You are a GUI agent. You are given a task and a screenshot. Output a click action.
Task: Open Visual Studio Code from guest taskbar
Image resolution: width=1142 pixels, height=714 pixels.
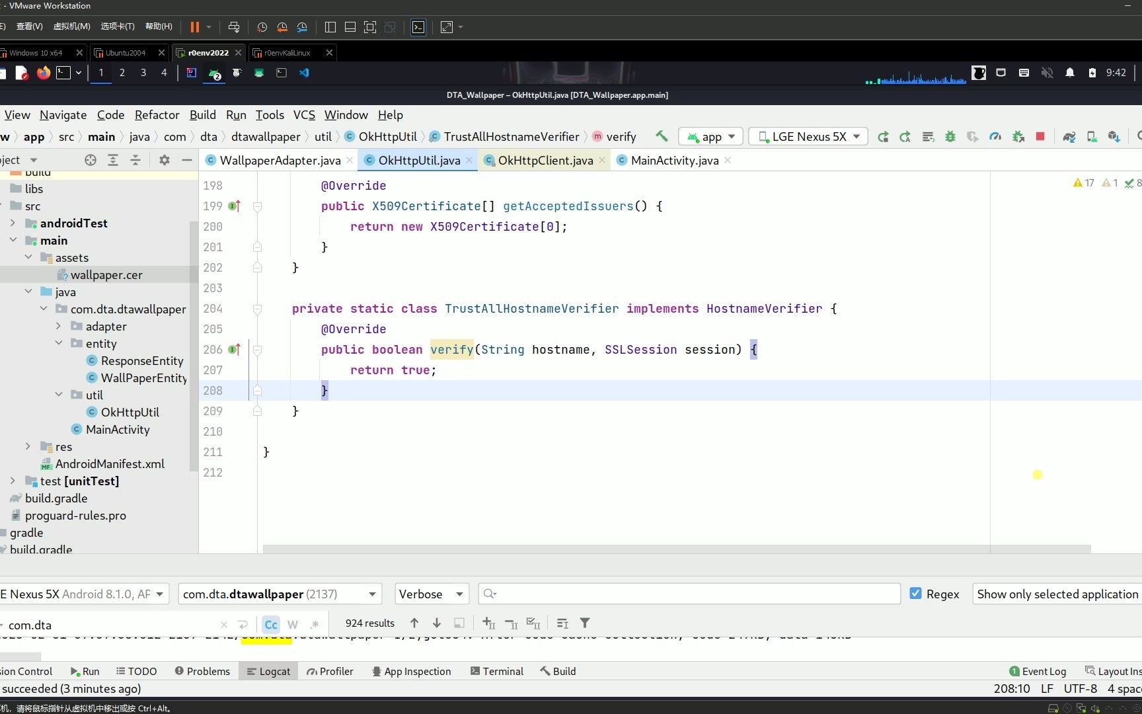coord(304,73)
